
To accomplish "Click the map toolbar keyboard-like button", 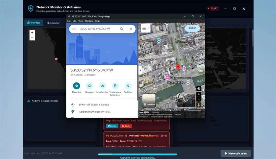I will tap(144, 29).
